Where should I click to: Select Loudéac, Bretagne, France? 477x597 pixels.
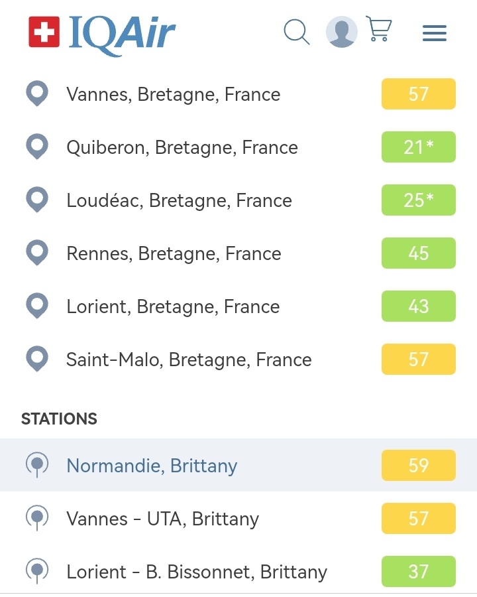[x=179, y=200]
